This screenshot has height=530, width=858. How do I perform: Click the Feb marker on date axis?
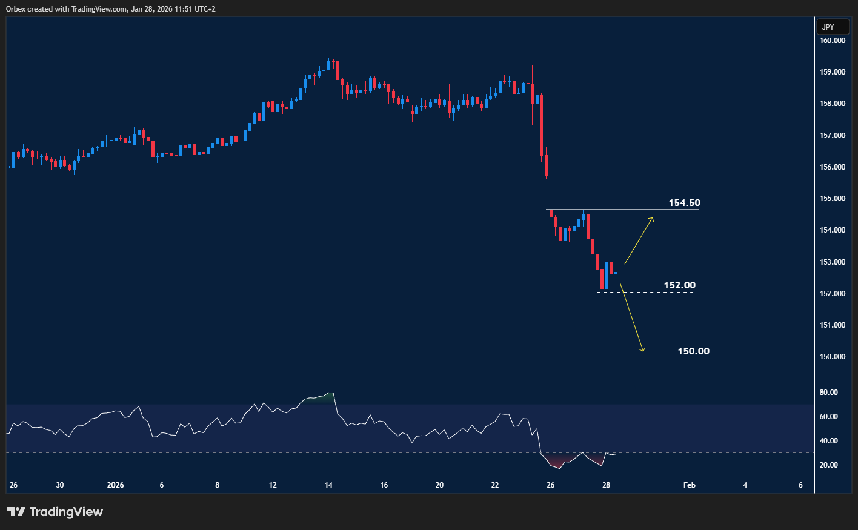pyautogui.click(x=689, y=485)
